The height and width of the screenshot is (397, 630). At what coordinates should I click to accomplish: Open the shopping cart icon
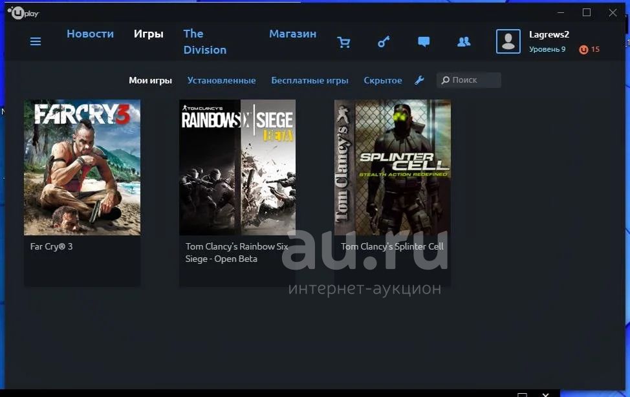(343, 42)
